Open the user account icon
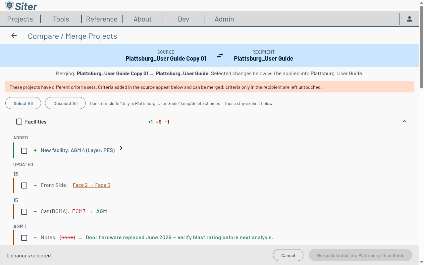Image resolution: width=424 pixels, height=265 pixels. click(x=409, y=19)
